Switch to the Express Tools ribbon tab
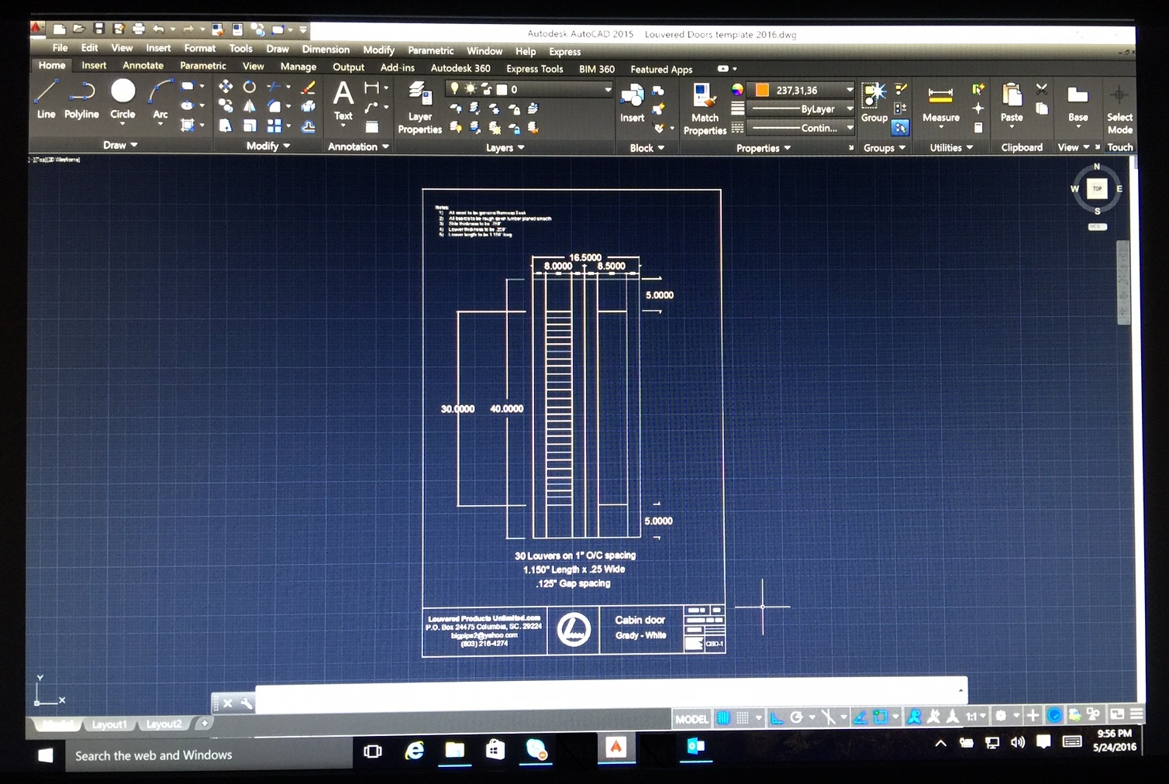Viewport: 1169px width, 784px height. [x=535, y=69]
